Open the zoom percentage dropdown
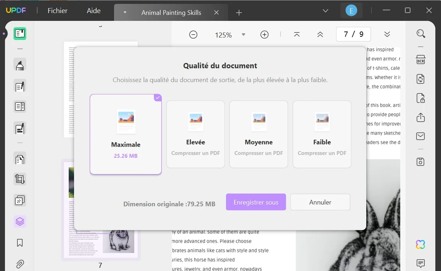 click(x=243, y=35)
